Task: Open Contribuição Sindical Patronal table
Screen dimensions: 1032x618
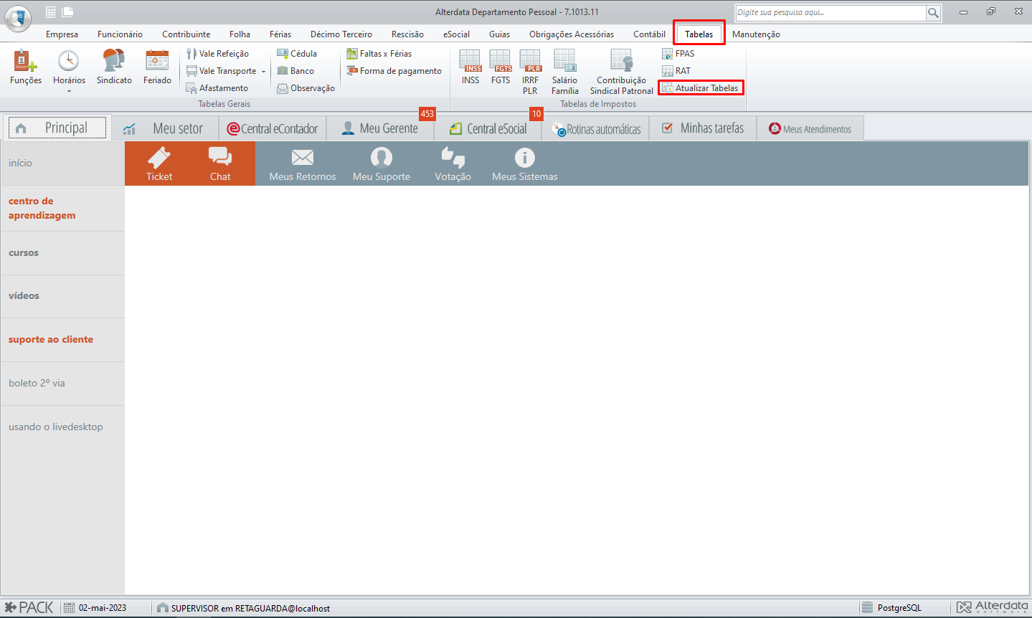Action: pyautogui.click(x=622, y=72)
